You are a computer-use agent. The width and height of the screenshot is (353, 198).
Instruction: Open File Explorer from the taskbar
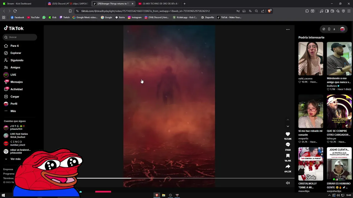tap(164, 195)
